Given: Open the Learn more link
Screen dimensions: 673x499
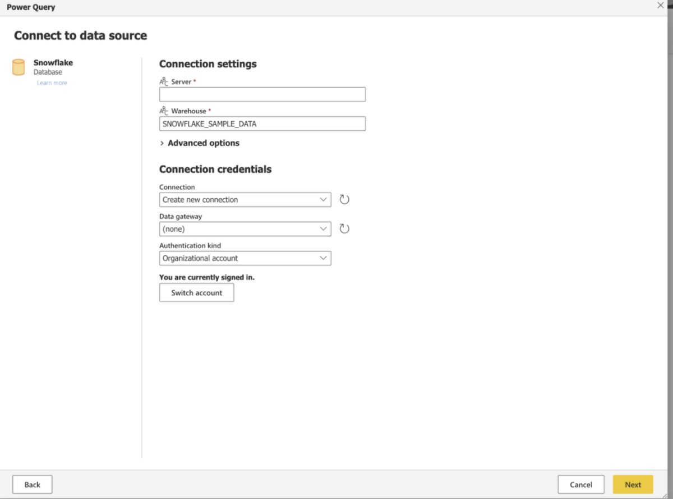Looking at the screenshot, I should (x=52, y=83).
